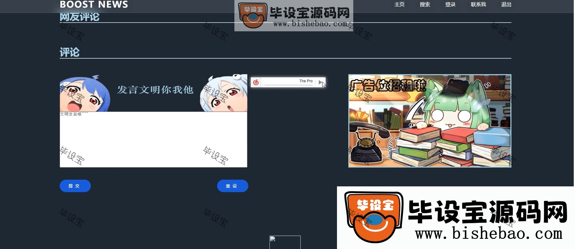
Task: Click the 评论 section heading
Action: (69, 52)
